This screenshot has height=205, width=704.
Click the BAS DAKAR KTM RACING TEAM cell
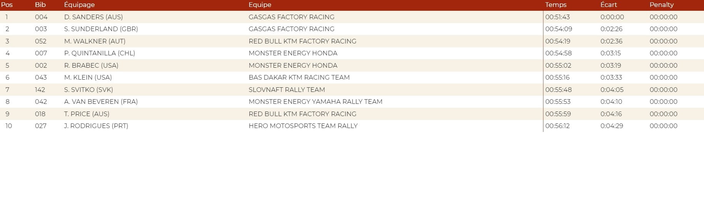tap(299, 77)
